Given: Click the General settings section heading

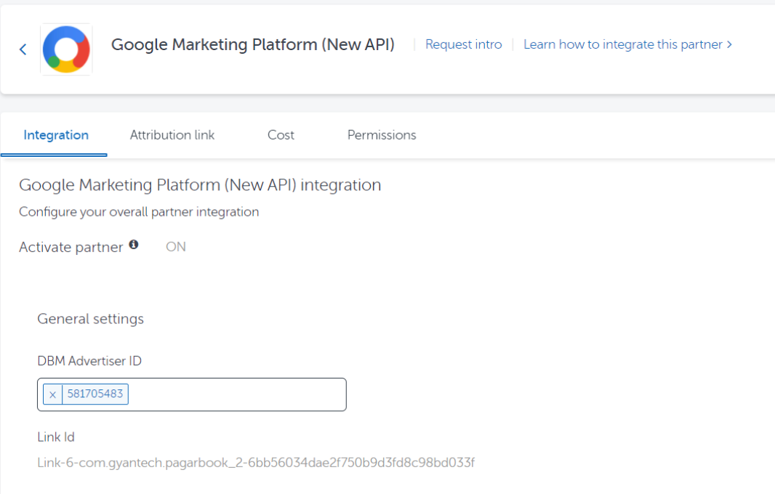Looking at the screenshot, I should click(x=91, y=319).
